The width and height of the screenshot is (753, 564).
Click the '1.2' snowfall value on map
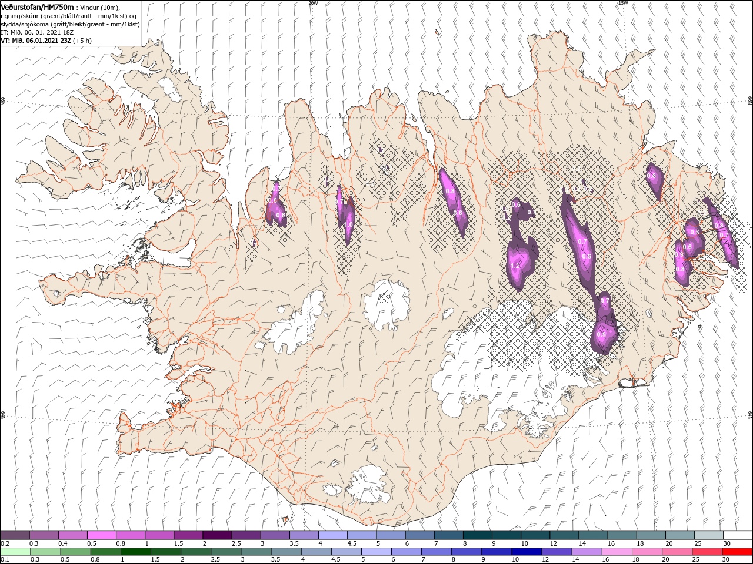515,266
